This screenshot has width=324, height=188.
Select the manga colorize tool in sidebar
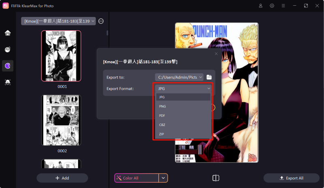point(8,66)
